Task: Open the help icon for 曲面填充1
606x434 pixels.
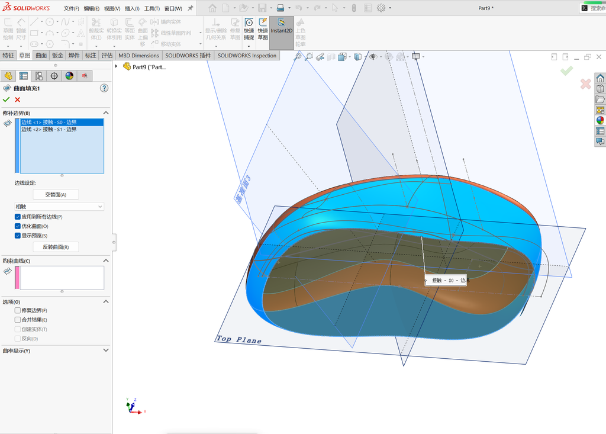Action: [104, 88]
